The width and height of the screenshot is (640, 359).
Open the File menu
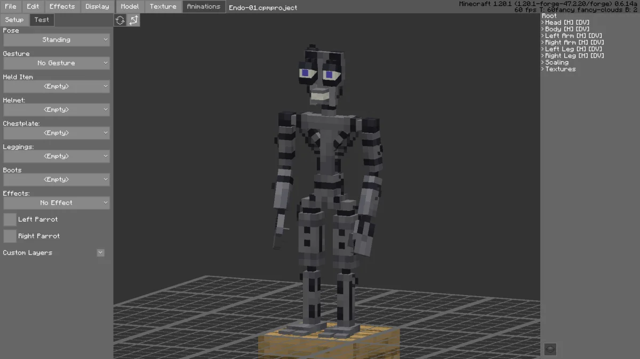click(10, 6)
